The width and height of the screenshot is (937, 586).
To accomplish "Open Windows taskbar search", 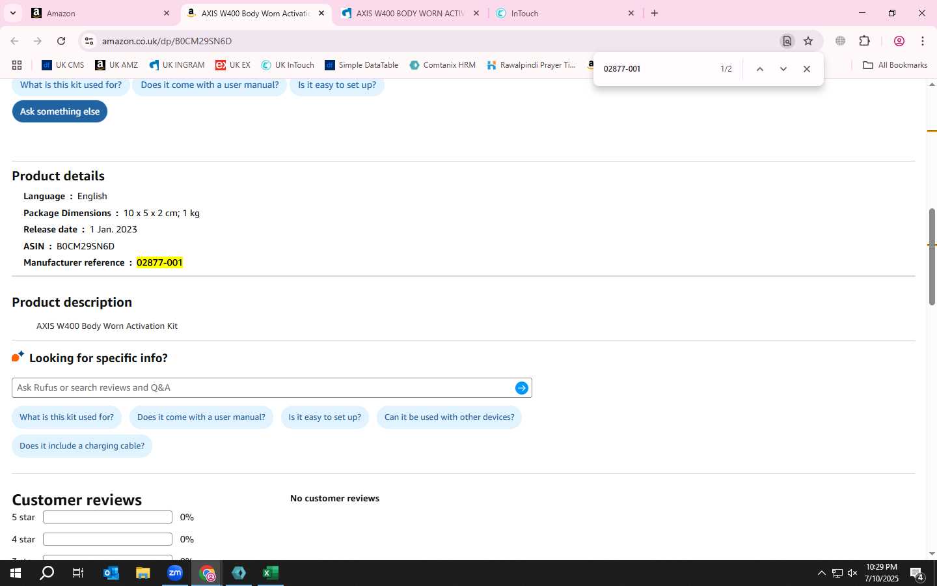I will [47, 573].
